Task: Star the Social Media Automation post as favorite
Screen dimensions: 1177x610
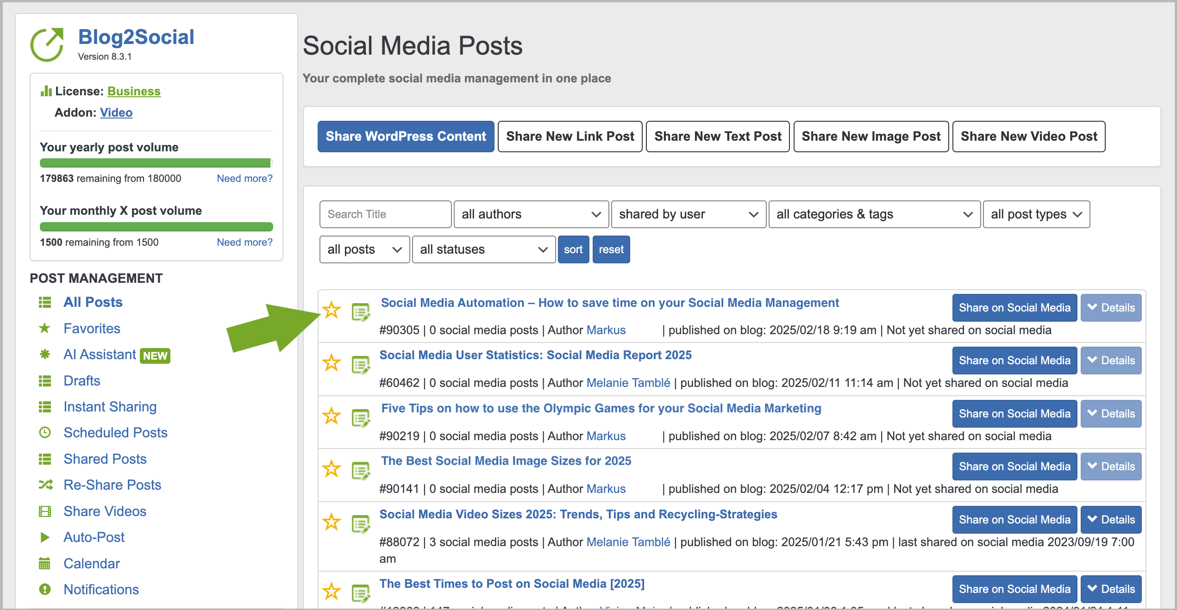Action: [332, 310]
